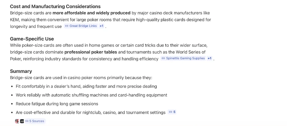Click the +1 chip after Great Bridge Links
This screenshot has height=126, width=287.
(x=101, y=26)
